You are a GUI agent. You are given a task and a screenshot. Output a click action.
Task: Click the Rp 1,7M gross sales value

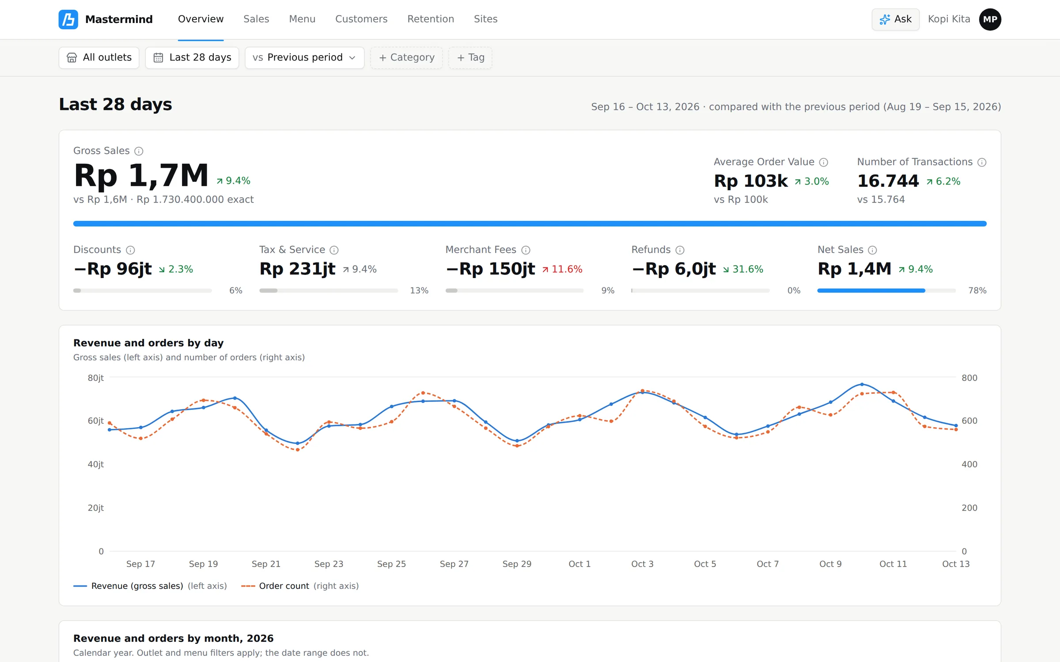coord(141,176)
